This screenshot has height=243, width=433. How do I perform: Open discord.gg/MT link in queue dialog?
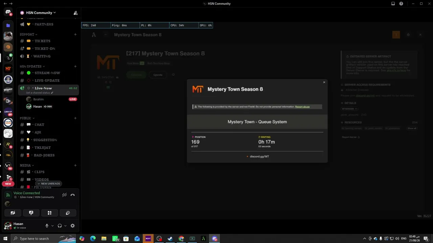coord(259,157)
